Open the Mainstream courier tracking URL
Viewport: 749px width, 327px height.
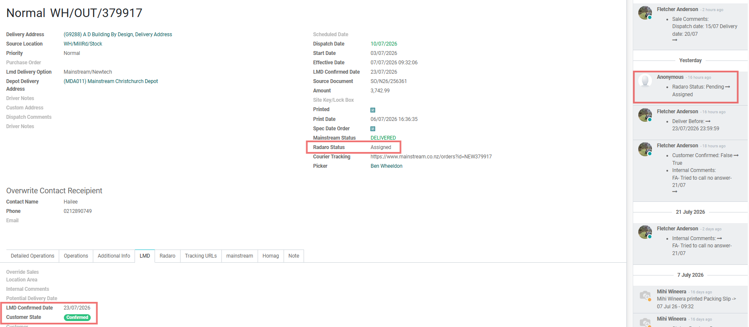(x=431, y=157)
